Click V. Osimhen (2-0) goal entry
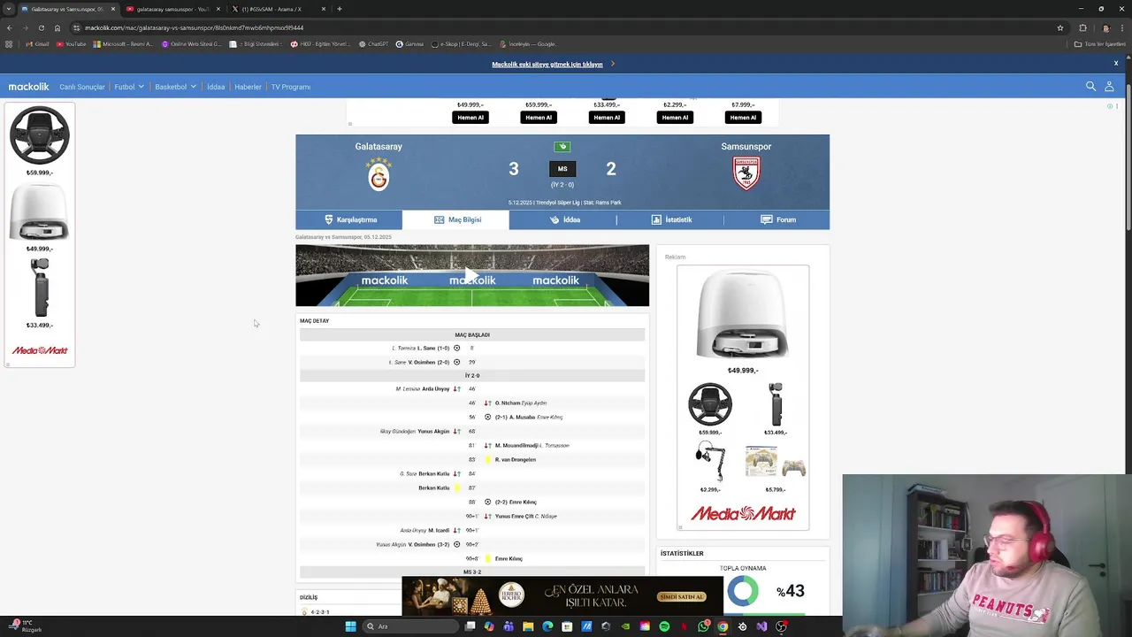 coord(429,362)
